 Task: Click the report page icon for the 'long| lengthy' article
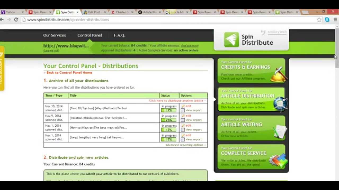[x=183, y=140]
